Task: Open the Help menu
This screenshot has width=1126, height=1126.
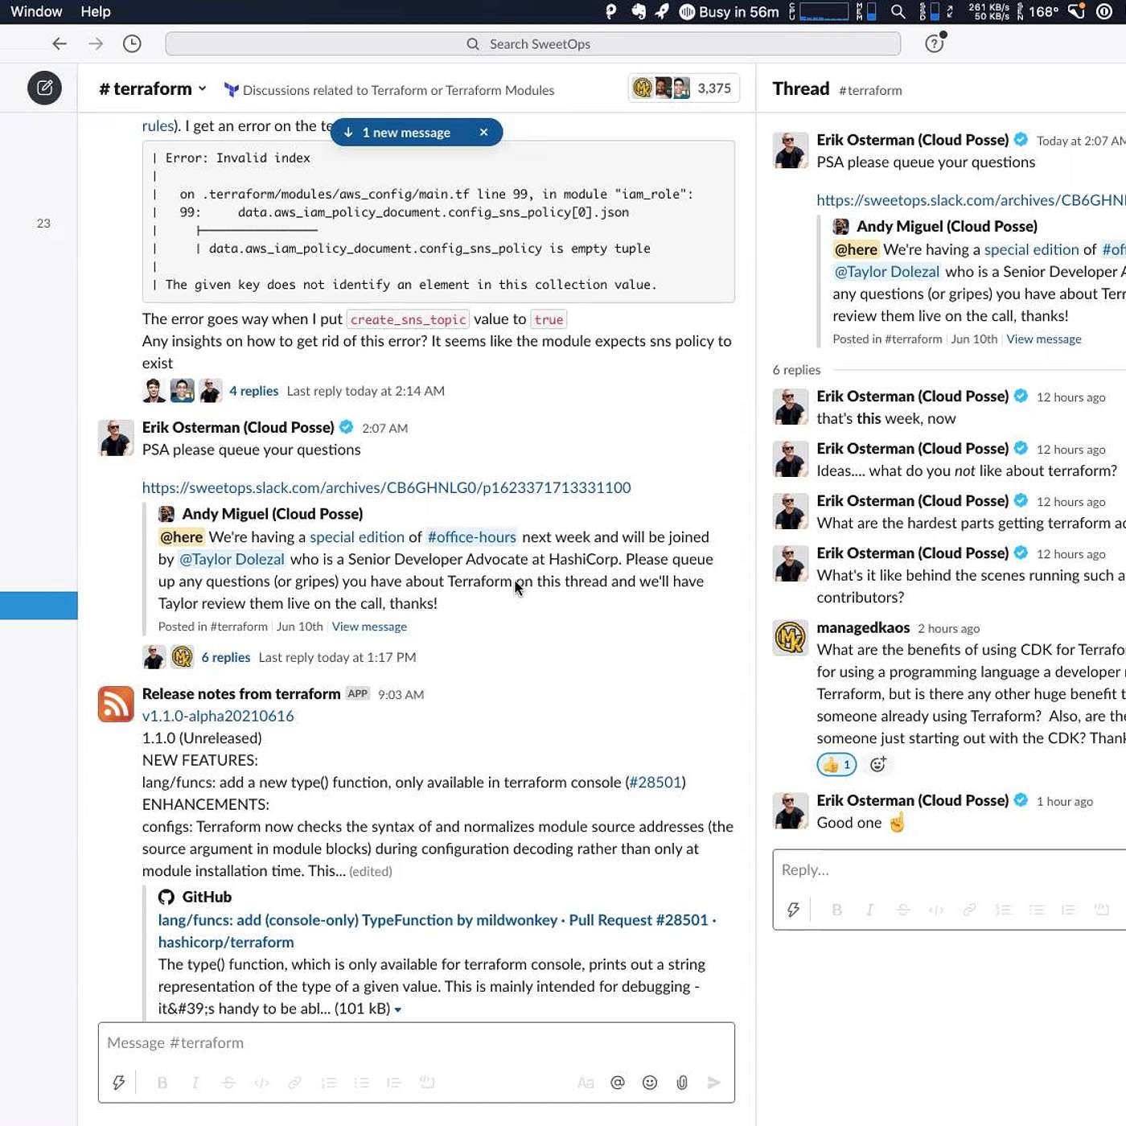Action: tap(96, 11)
